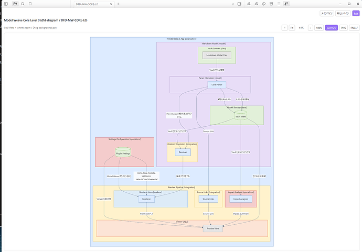Zoom out with the minus button
The width and height of the screenshot is (362, 252).
coord(284,28)
